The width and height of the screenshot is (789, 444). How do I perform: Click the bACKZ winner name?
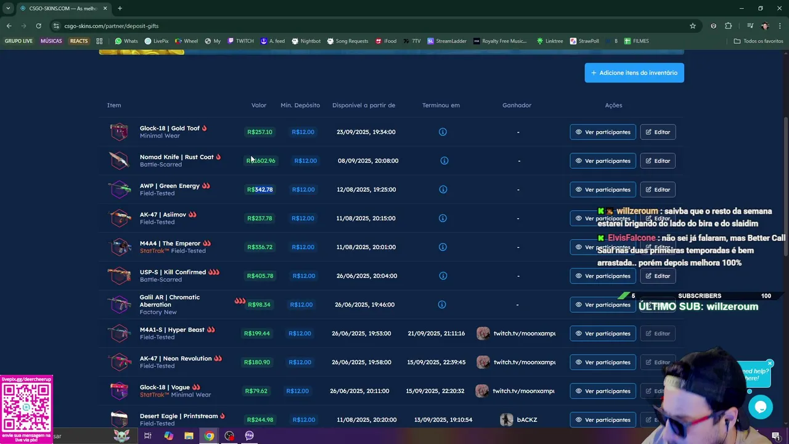pos(527,420)
